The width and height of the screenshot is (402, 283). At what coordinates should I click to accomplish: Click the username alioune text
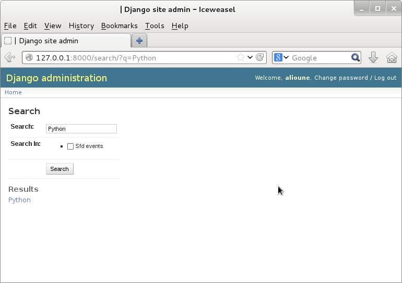click(298, 78)
